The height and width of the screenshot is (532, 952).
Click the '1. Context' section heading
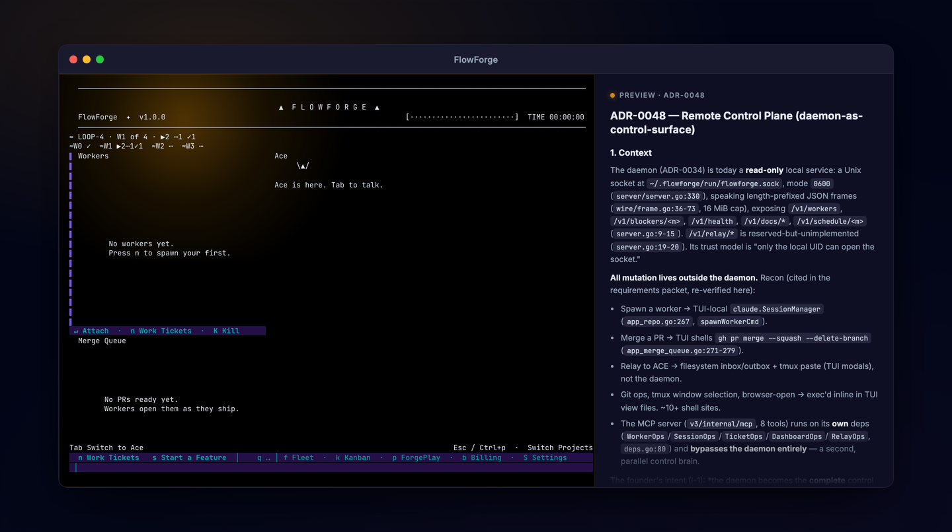[631, 152]
